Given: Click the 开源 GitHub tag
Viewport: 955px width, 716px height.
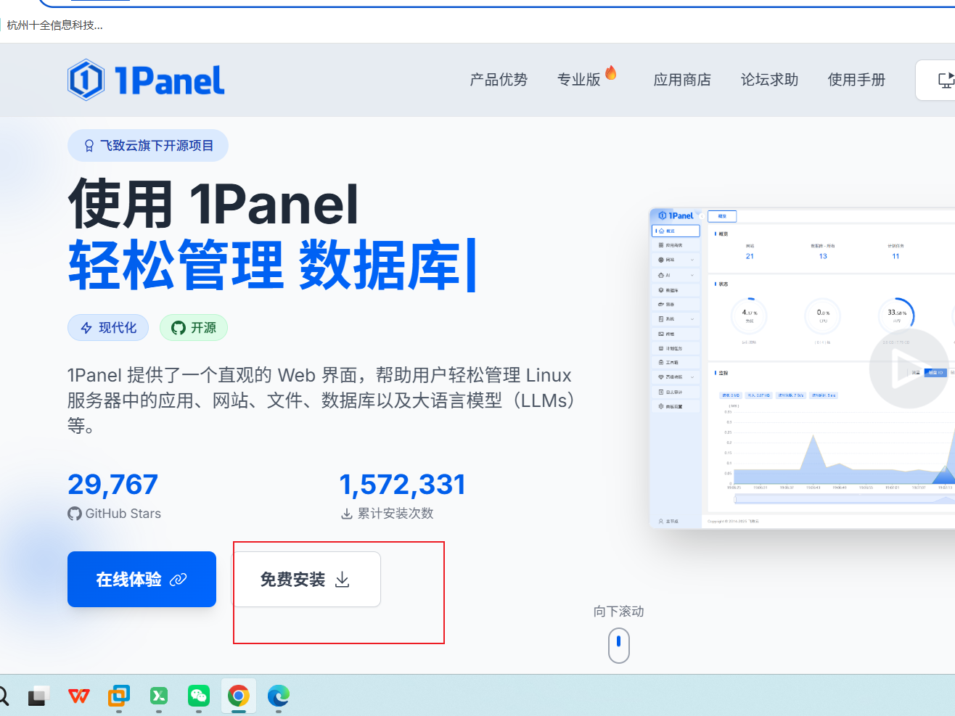Looking at the screenshot, I should [194, 328].
